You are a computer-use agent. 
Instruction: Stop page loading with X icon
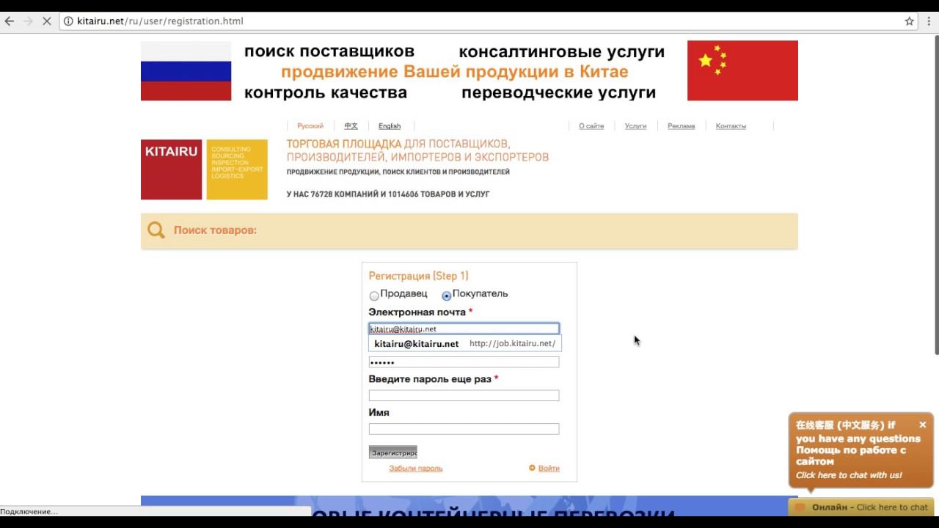click(46, 21)
